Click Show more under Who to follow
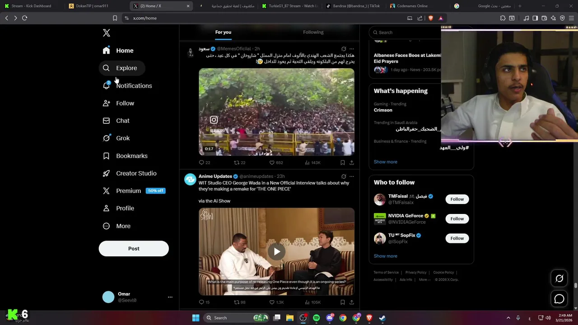The height and width of the screenshot is (325, 578). pyautogui.click(x=385, y=256)
